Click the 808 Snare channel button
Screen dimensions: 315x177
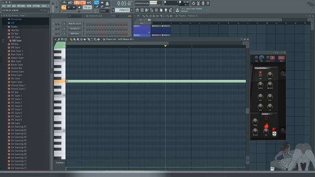[74, 33]
